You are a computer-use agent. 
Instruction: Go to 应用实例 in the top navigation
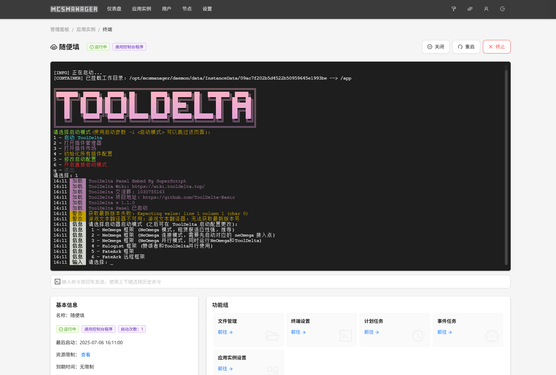(x=141, y=9)
